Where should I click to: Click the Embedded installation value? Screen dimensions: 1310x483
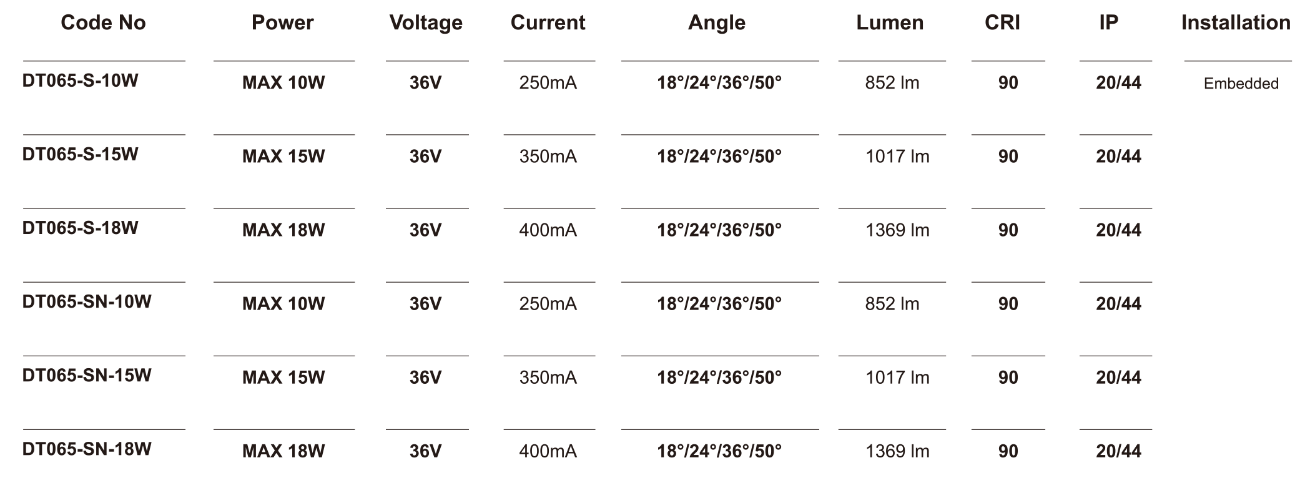(1241, 84)
